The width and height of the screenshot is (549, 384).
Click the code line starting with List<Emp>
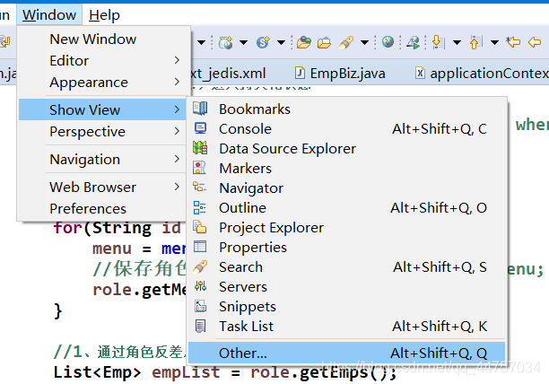coord(225,372)
